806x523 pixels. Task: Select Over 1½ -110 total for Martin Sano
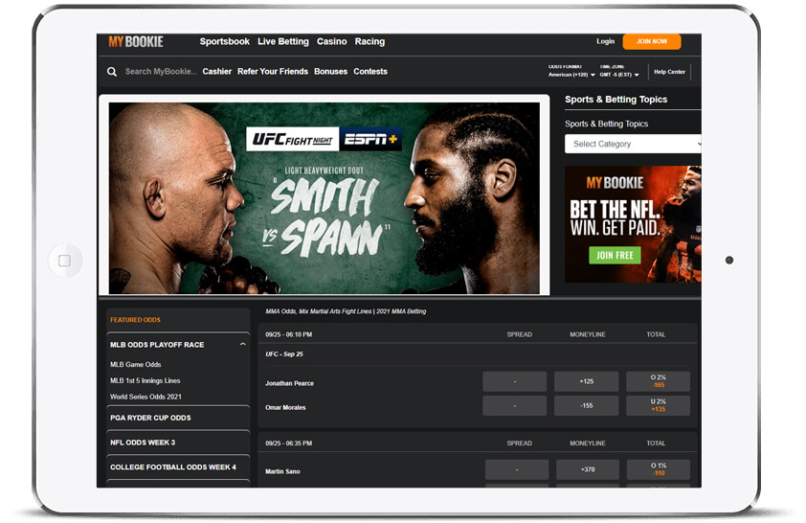[659, 469]
